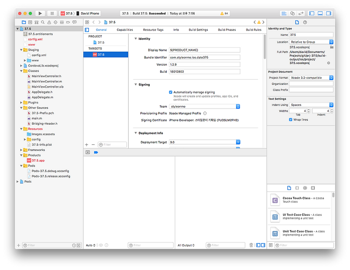350x270 pixels.
Task: Switch to the Version editor
Action: (301, 14)
